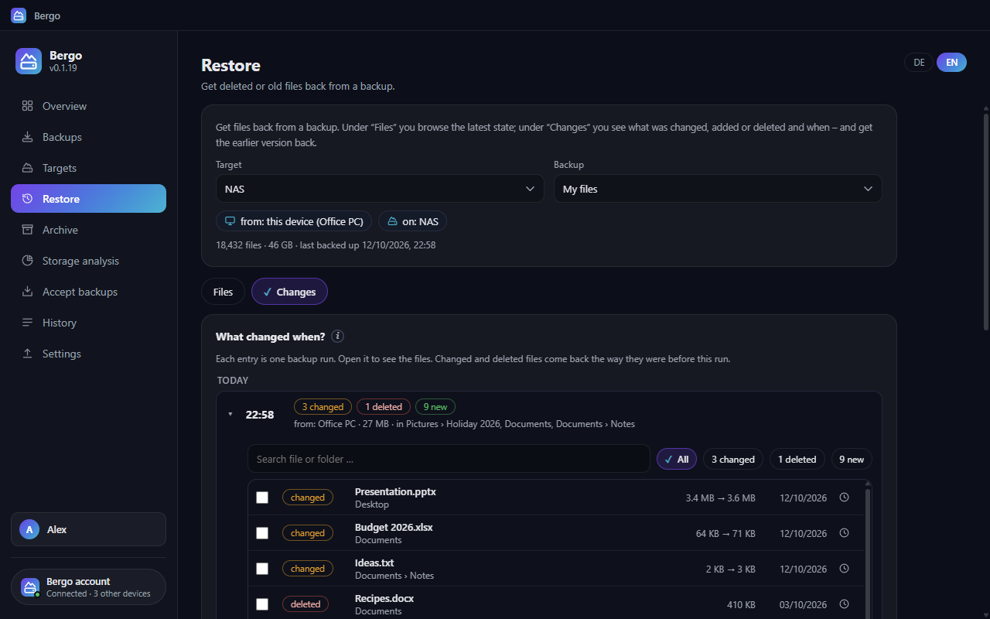990x619 pixels.
Task: Click the History lines icon
Action: point(28,323)
